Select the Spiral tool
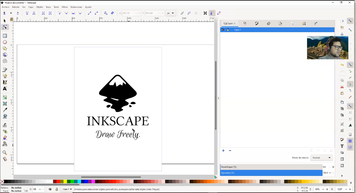The image size is (356, 193). point(5,61)
